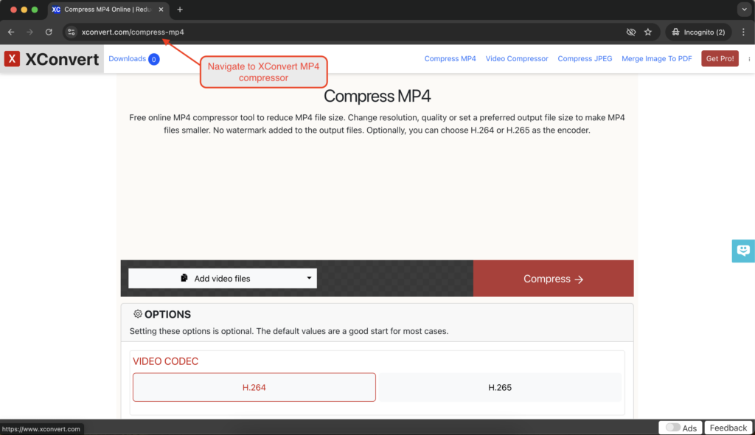Screen dimensions: 755x435
Task: Click the VIDEO CODEC section label
Action: click(x=165, y=361)
